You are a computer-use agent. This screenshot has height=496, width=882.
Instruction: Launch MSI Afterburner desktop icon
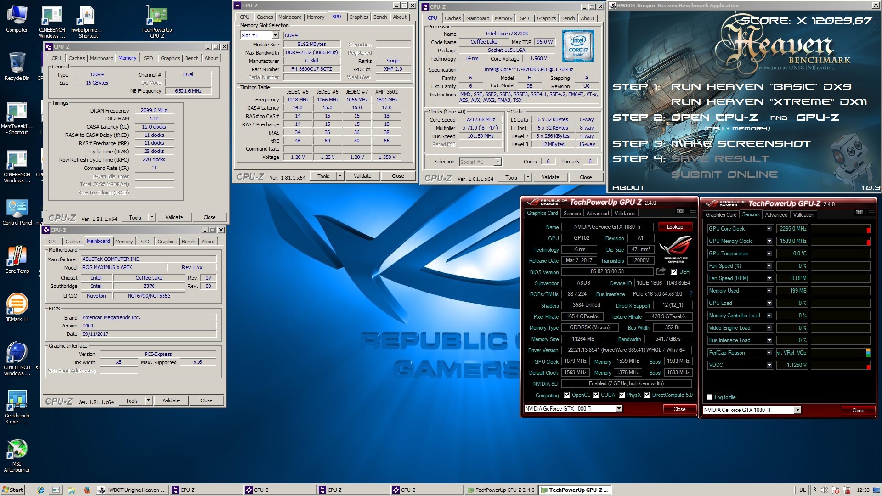[x=17, y=456]
